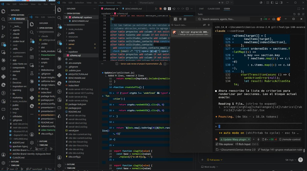
Task: Send Codex message with arrow button
Action: [x=301, y=160]
